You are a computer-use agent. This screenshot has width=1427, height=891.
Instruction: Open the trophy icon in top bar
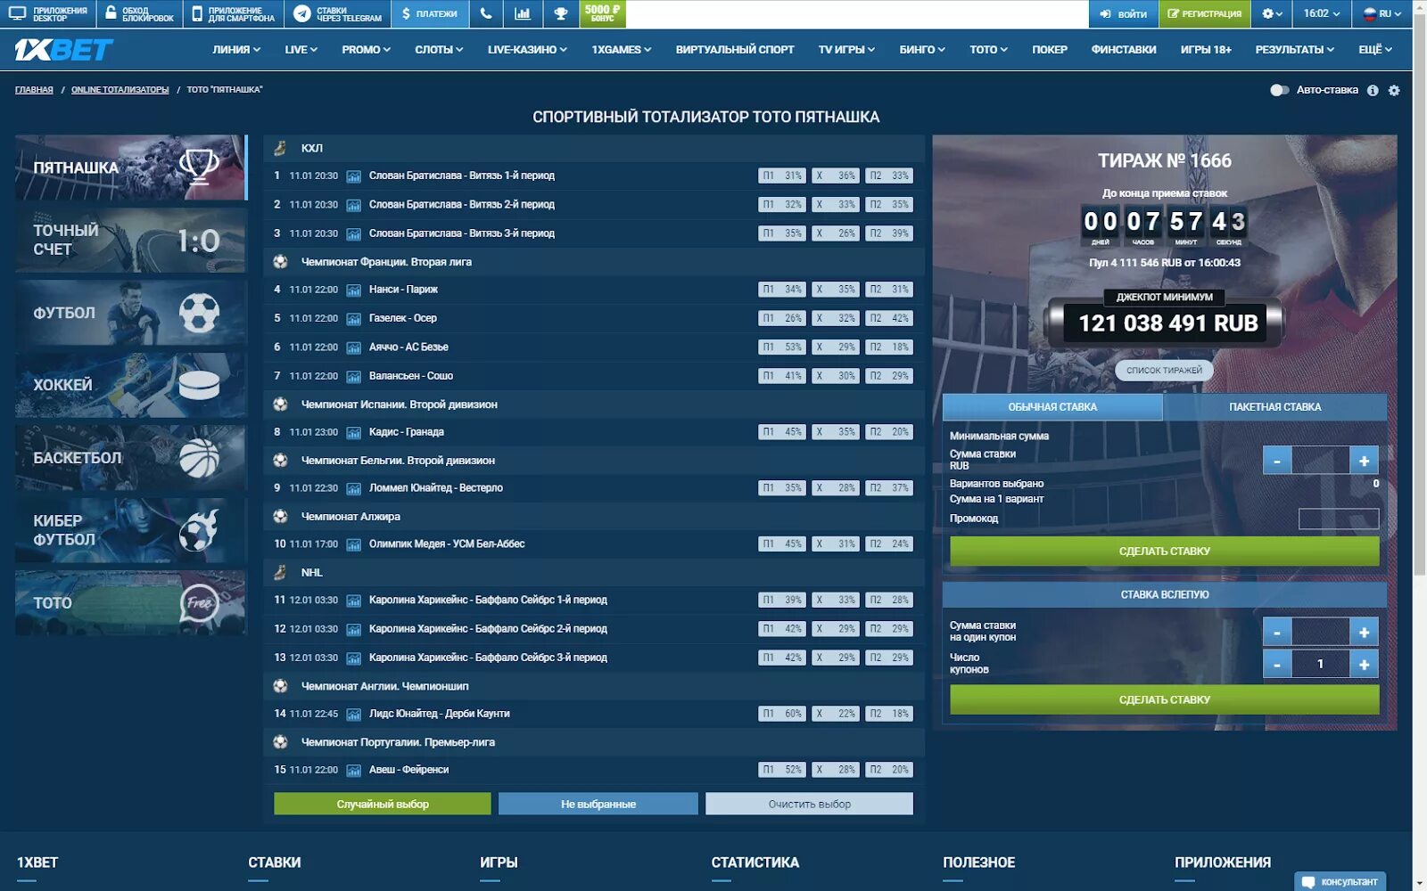560,13
